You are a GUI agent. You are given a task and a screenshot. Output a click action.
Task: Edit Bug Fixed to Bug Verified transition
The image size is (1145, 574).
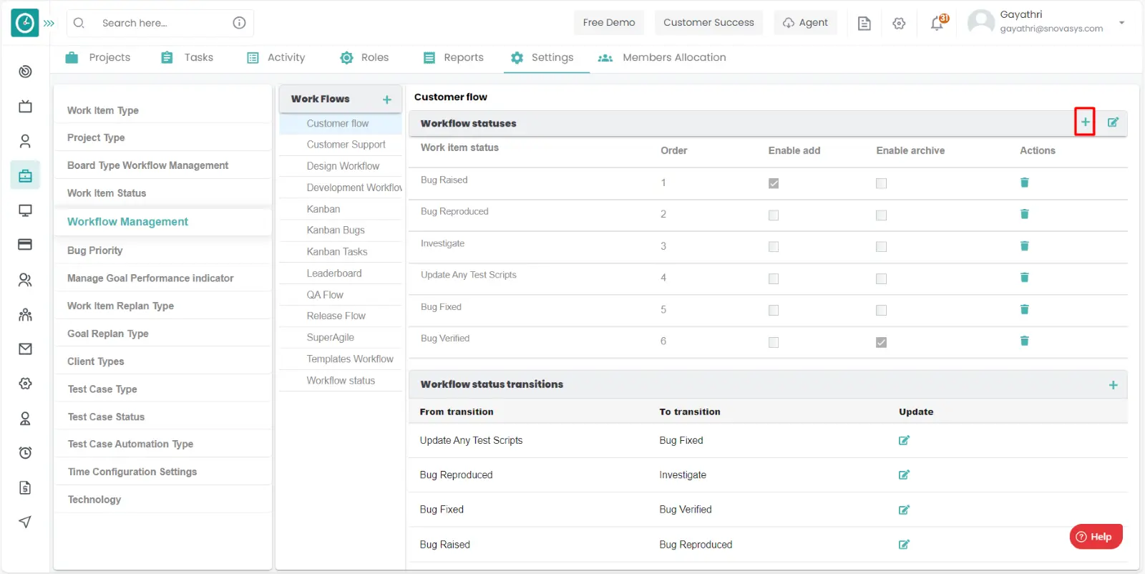pos(904,510)
